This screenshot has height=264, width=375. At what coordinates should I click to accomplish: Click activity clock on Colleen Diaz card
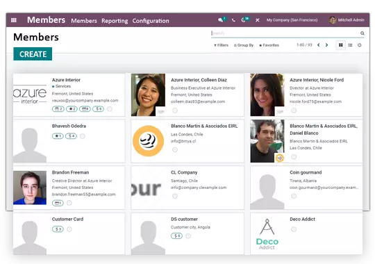click(x=175, y=110)
